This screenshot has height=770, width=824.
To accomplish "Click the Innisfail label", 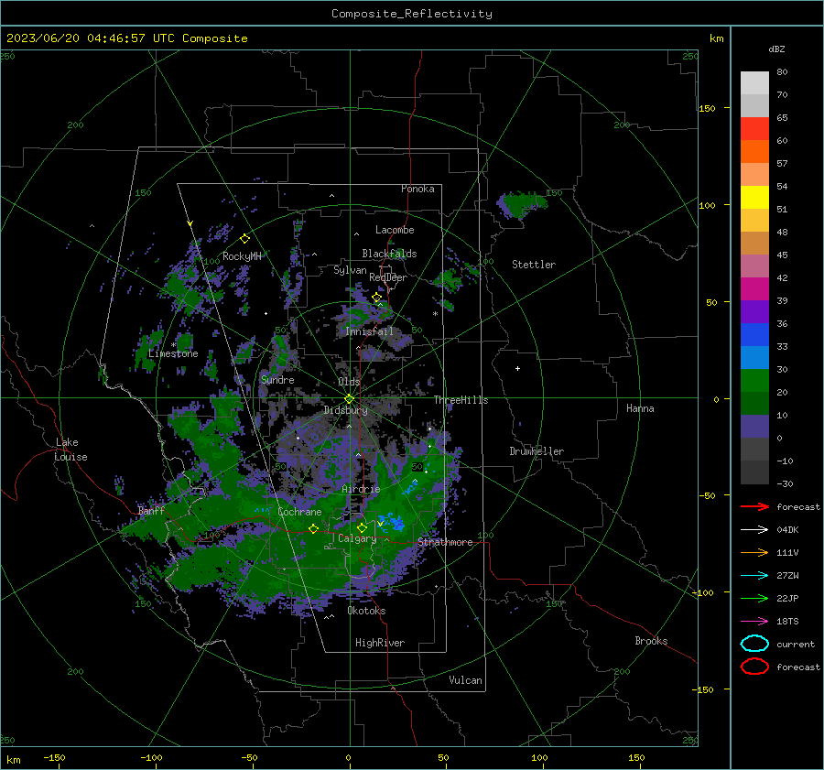I will point(369,331).
